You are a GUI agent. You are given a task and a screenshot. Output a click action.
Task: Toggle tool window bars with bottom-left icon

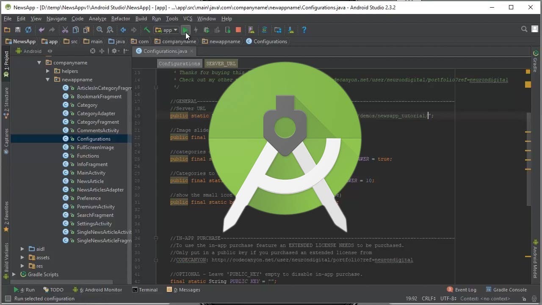click(8, 299)
